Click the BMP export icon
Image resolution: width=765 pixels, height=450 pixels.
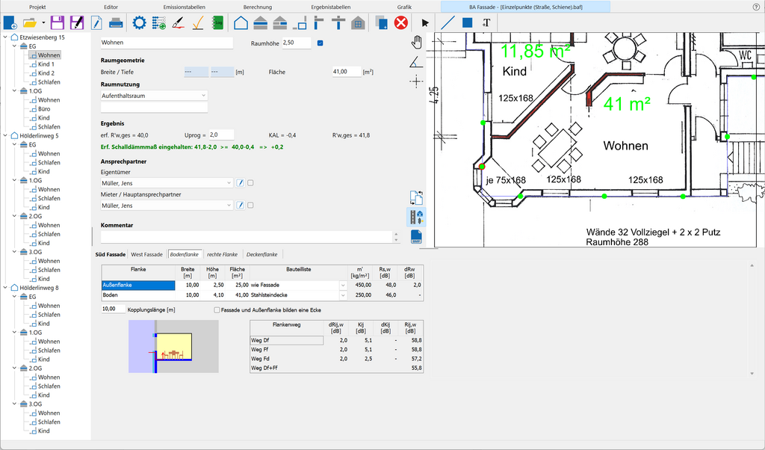click(x=417, y=236)
